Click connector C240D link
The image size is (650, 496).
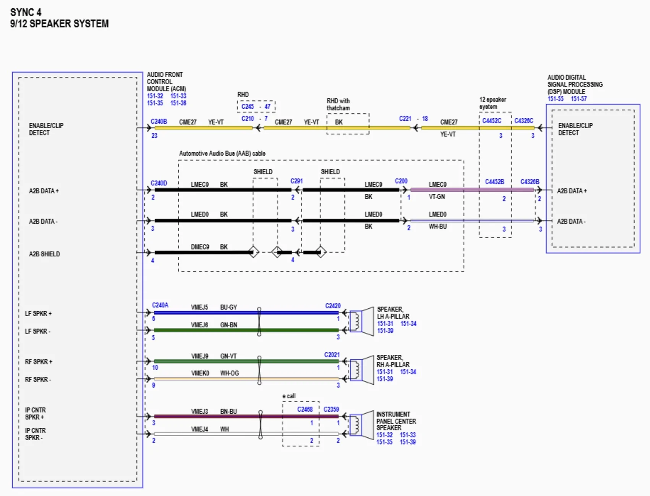[x=159, y=183]
